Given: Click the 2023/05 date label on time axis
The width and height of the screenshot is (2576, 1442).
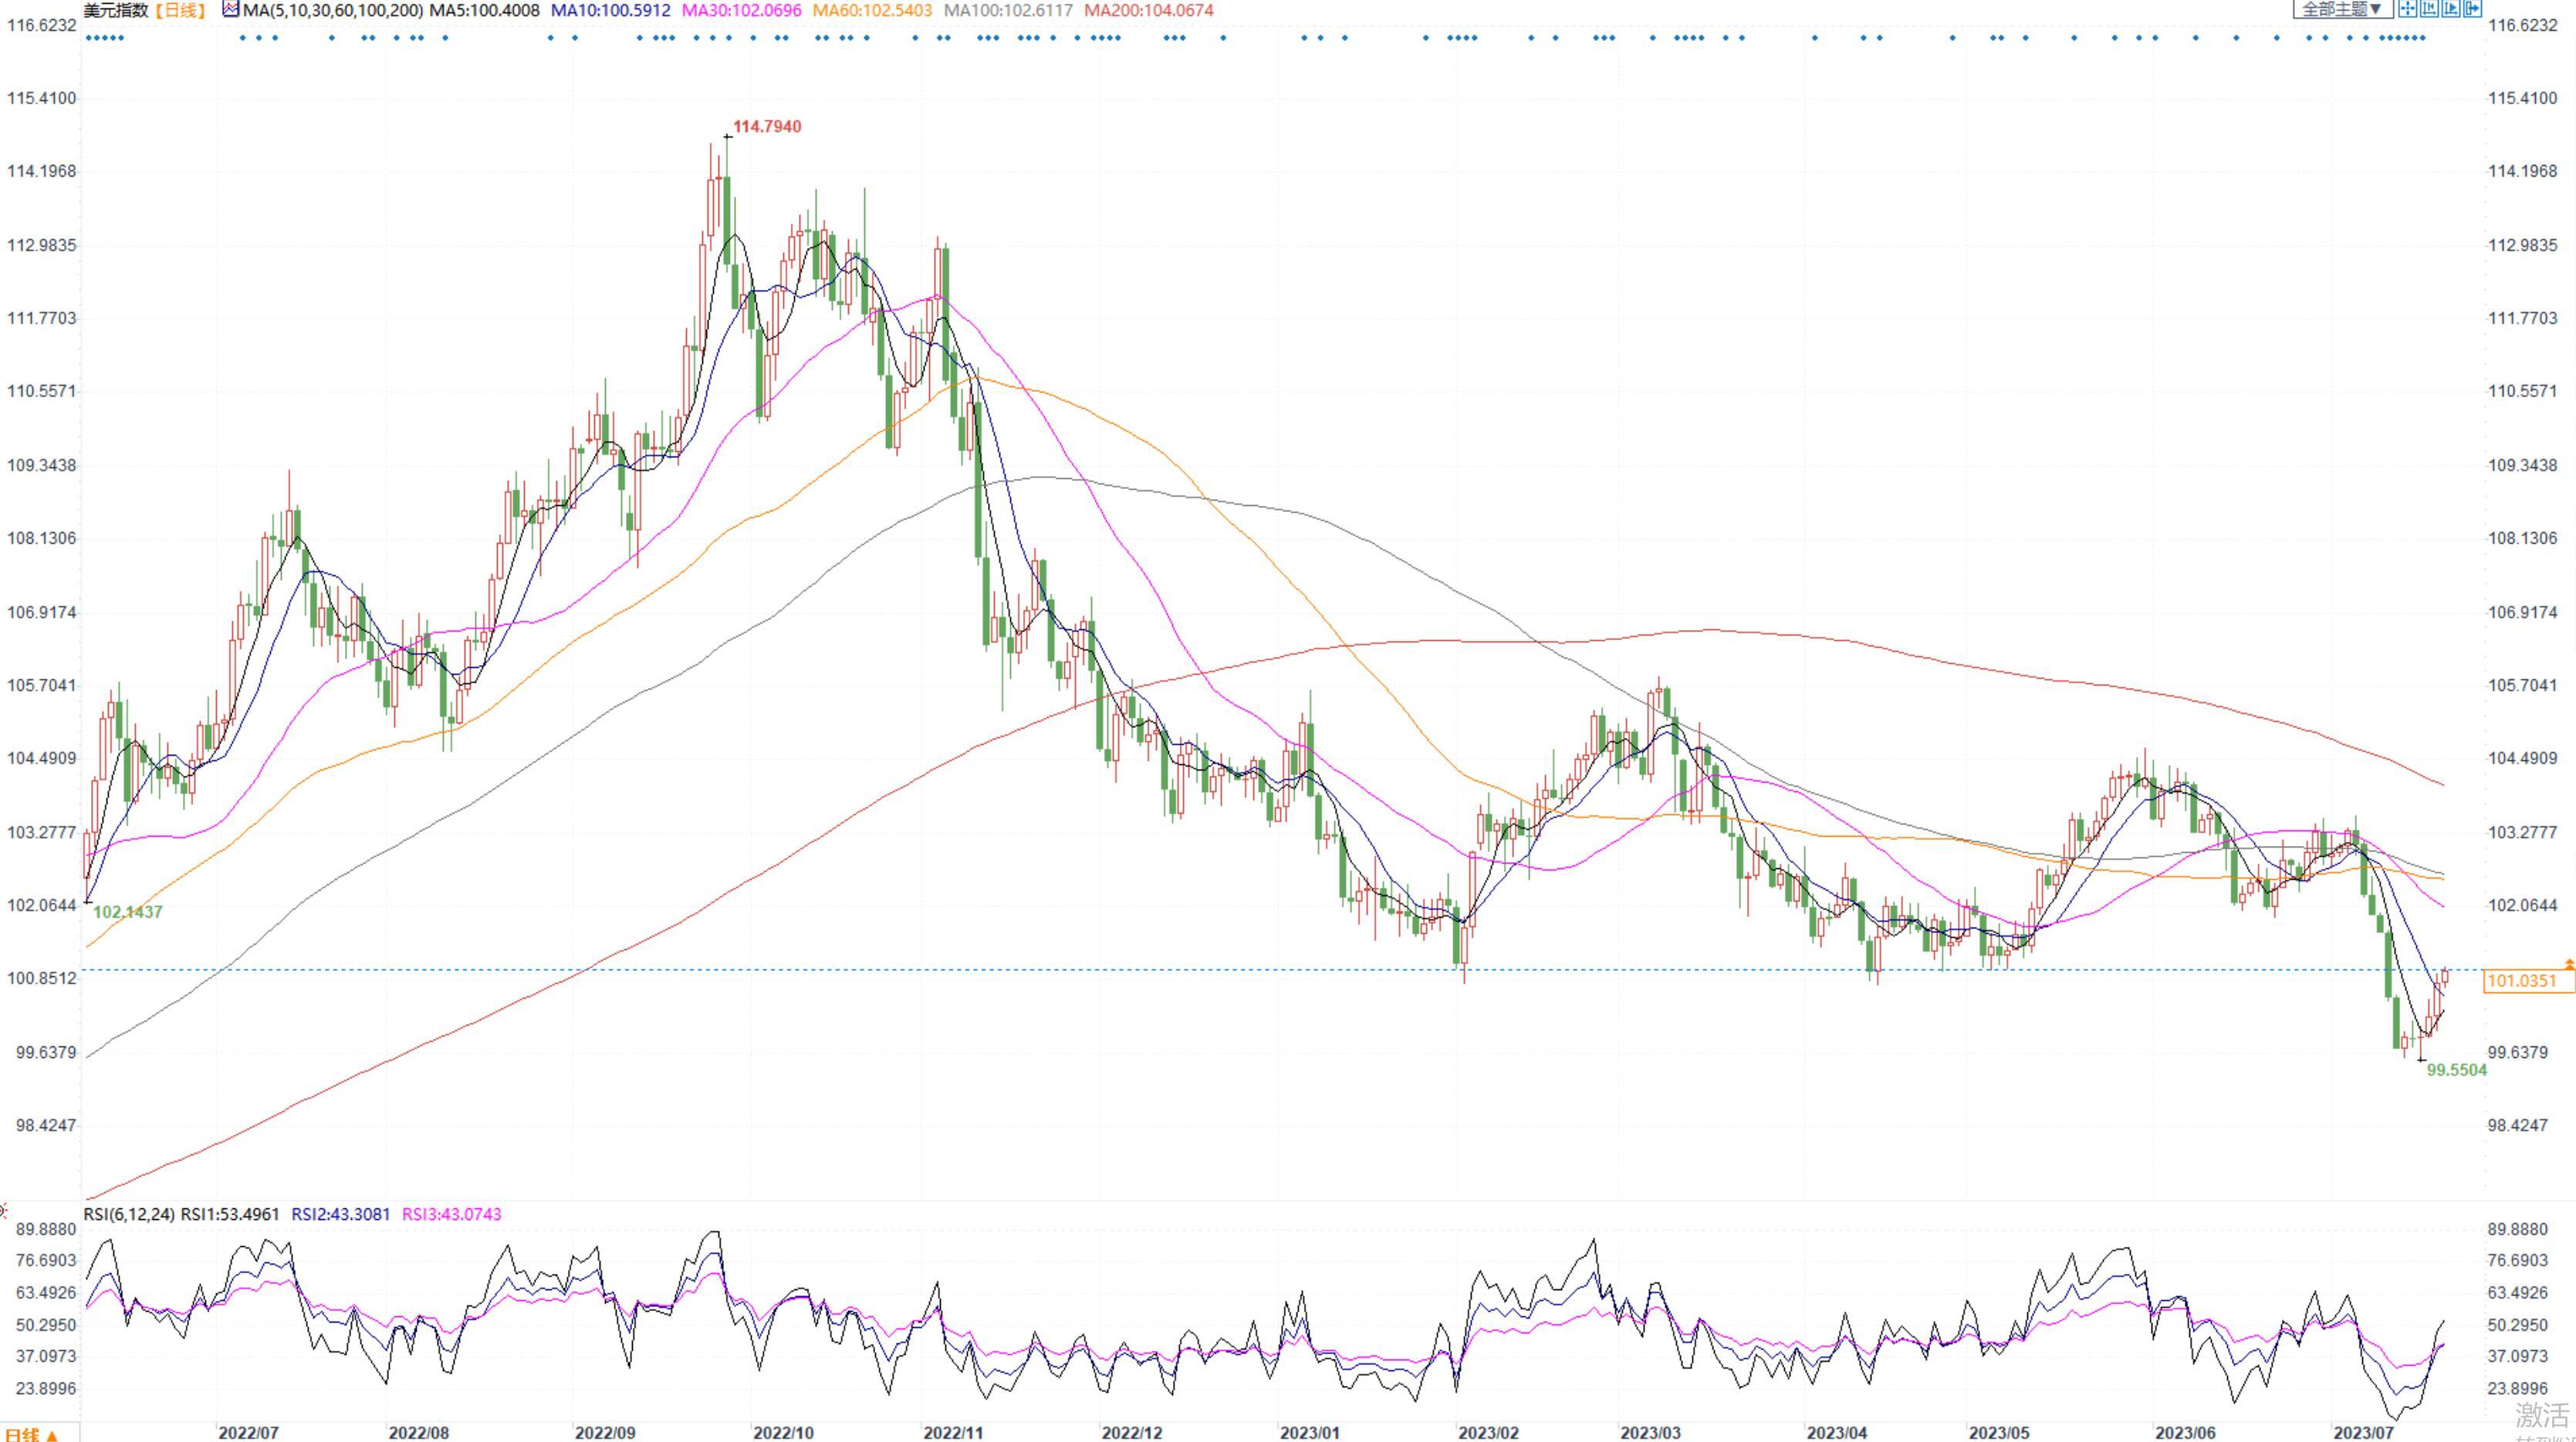Looking at the screenshot, I should click(x=1999, y=1432).
